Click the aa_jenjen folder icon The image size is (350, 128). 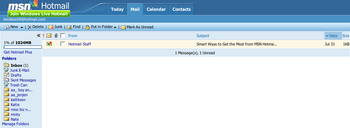coord(7,95)
